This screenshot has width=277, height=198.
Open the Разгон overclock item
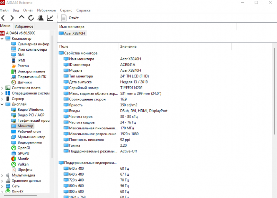click(x=20, y=66)
